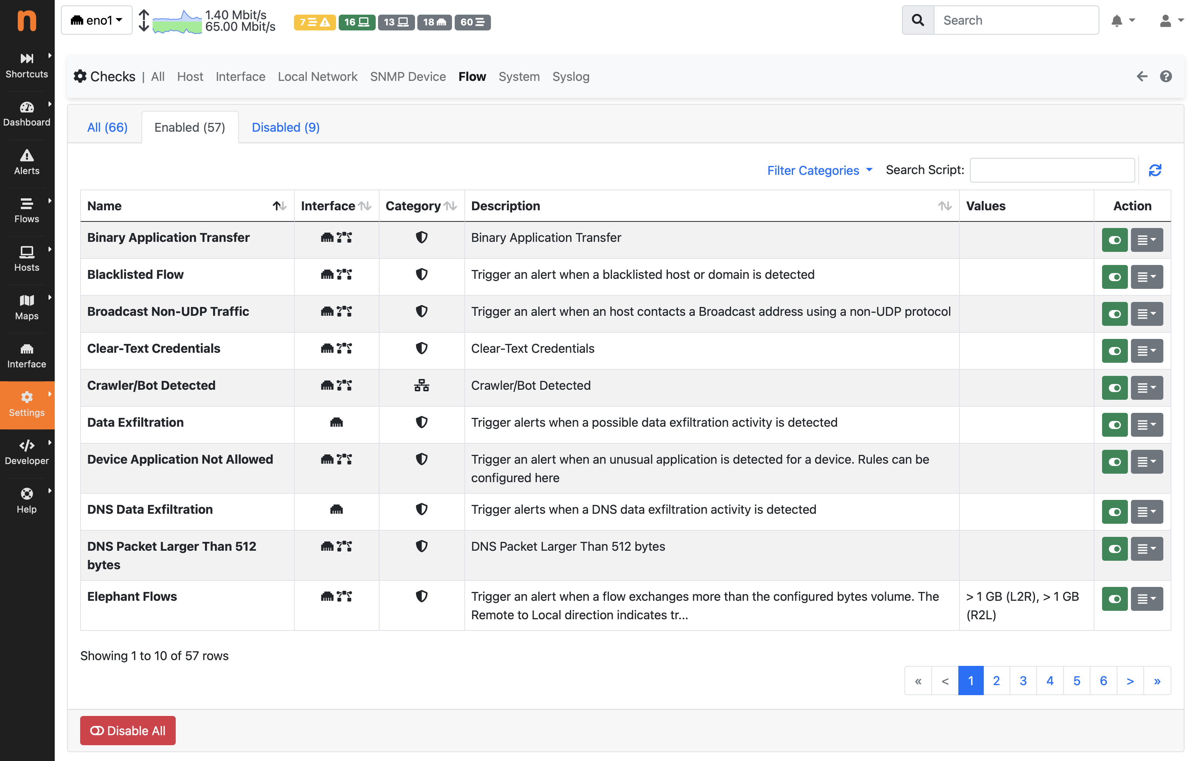Viewport: 1193px width, 761px height.
Task: Open the eno1 interface dropdown
Action: coord(97,20)
